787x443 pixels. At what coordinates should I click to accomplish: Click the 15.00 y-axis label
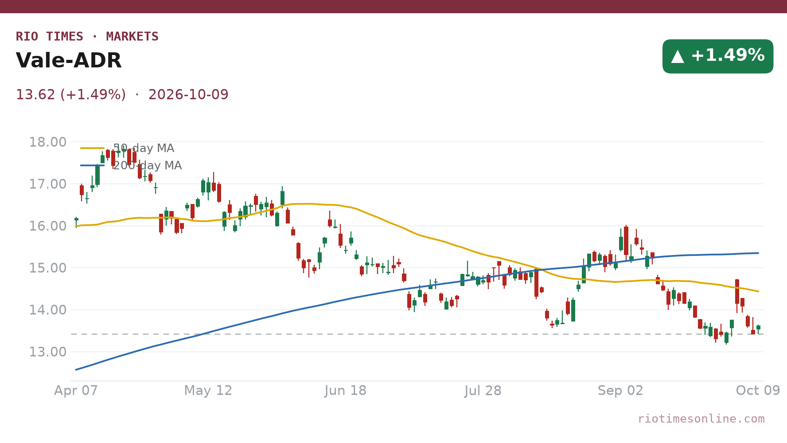48,268
